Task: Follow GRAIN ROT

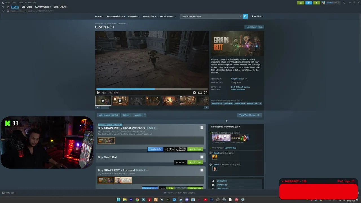Action: pos(126,115)
